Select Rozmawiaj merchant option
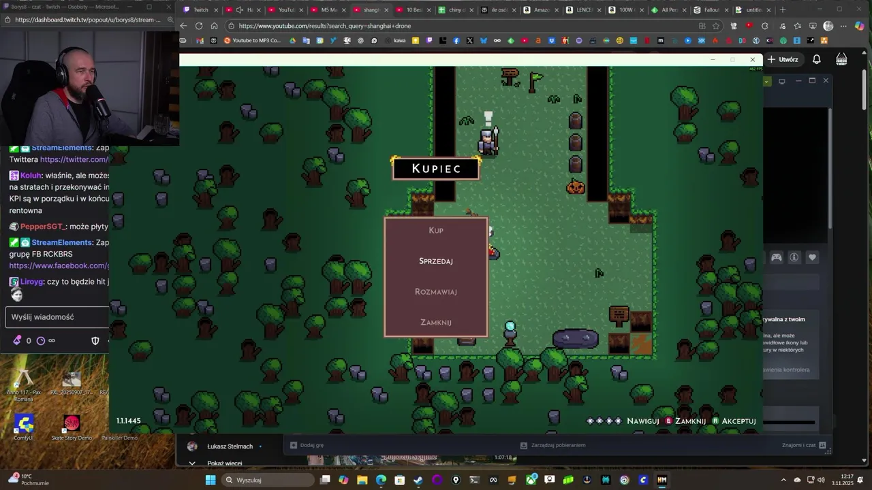The height and width of the screenshot is (490, 872). [x=436, y=291]
